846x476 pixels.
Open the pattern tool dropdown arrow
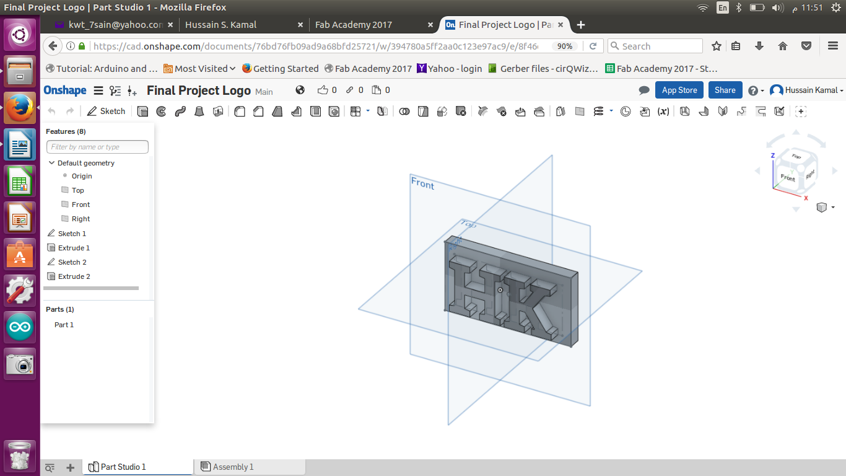point(368,111)
